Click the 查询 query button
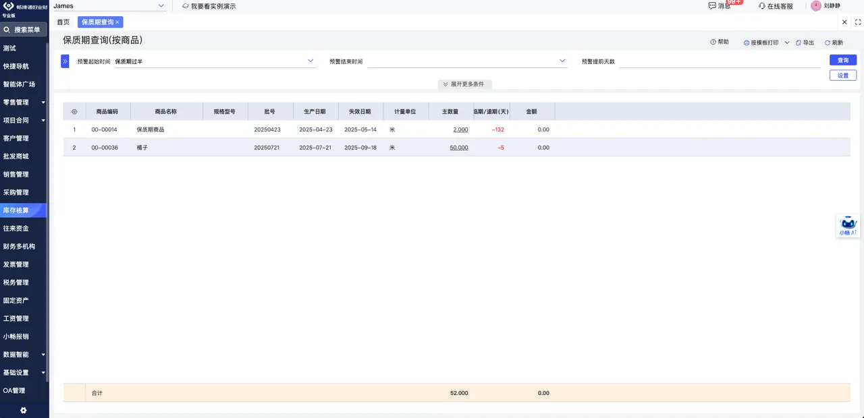The height and width of the screenshot is (418, 864). (x=843, y=60)
